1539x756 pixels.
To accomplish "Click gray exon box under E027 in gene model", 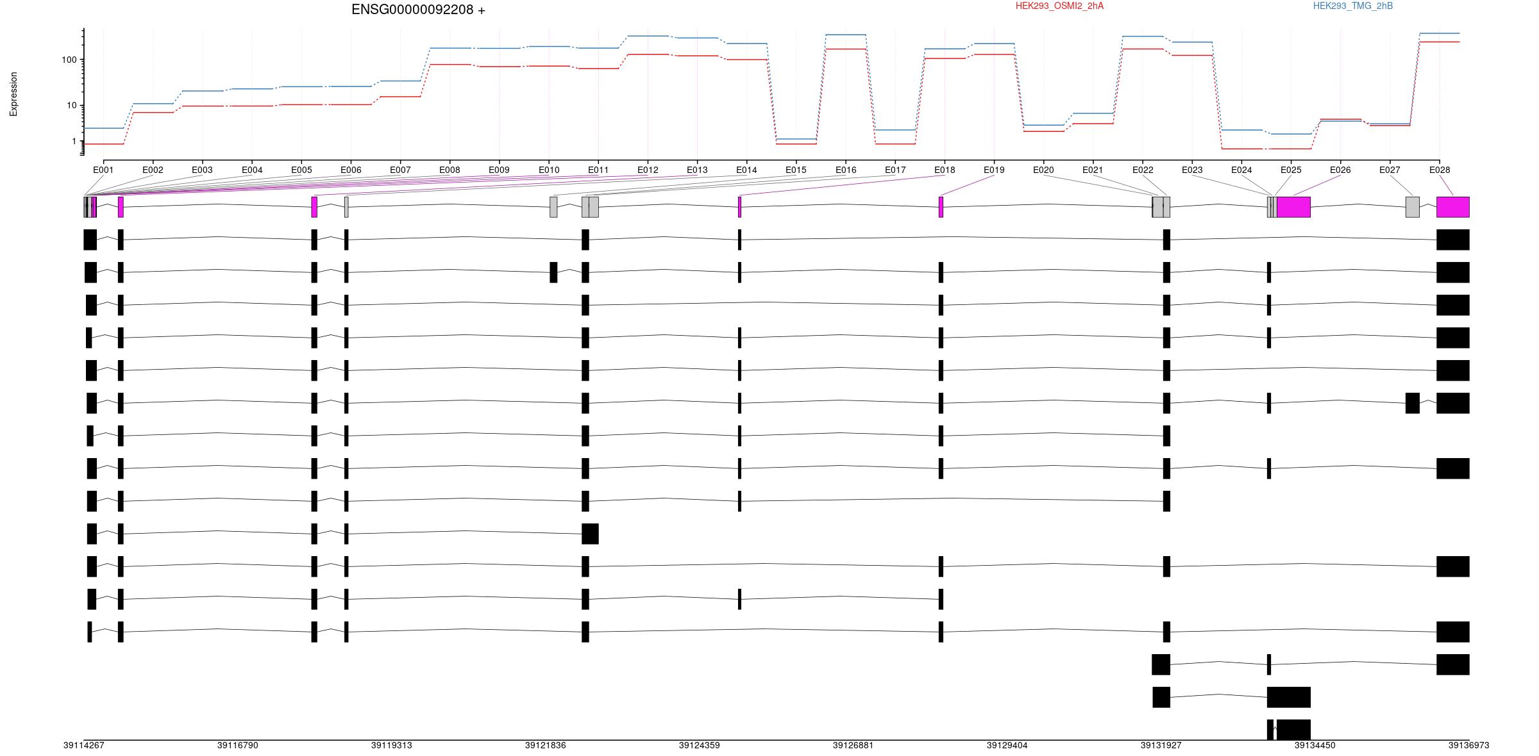I will (1412, 207).
